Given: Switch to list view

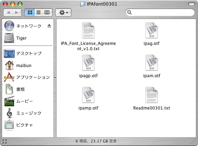Looking at the screenshot, I should coord(39,12).
